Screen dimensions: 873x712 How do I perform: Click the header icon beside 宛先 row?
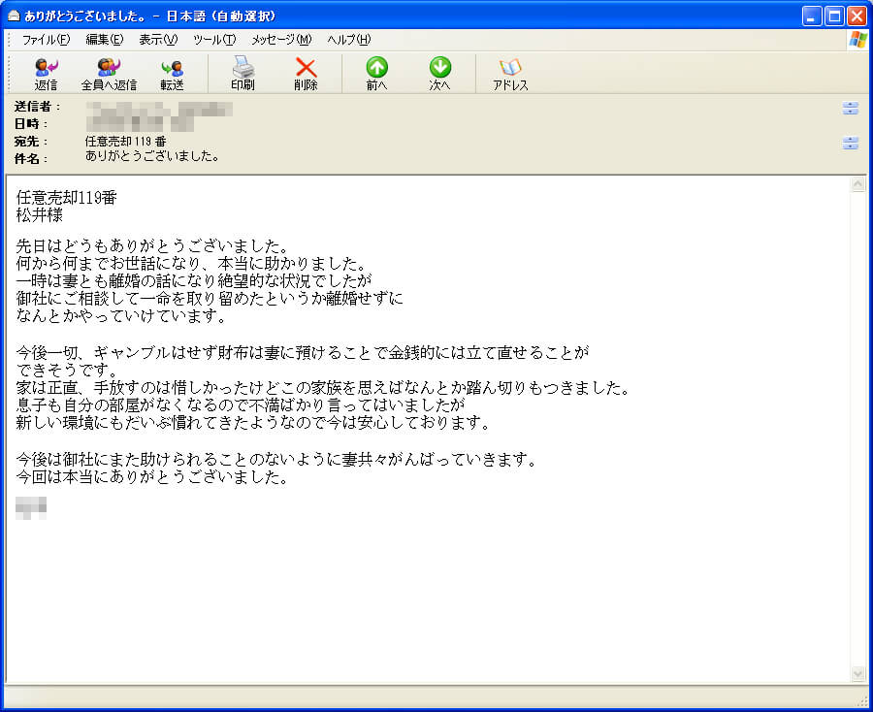[850, 143]
